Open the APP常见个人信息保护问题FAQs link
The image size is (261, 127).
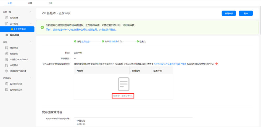tap(170, 64)
